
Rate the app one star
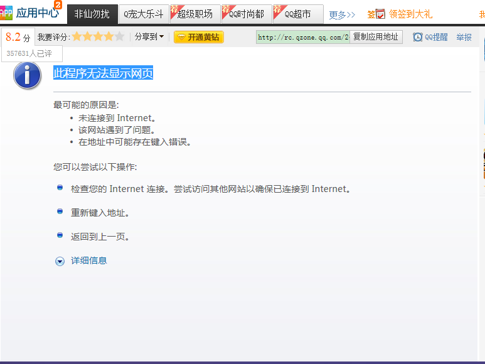pyautogui.click(x=77, y=36)
